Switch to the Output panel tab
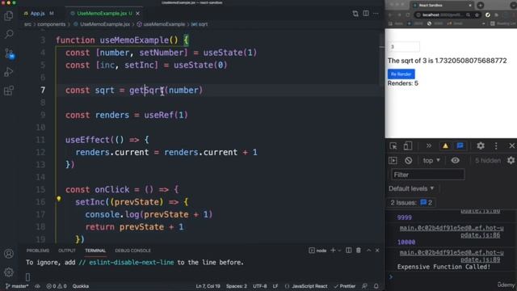517x291 pixels. [67, 251]
